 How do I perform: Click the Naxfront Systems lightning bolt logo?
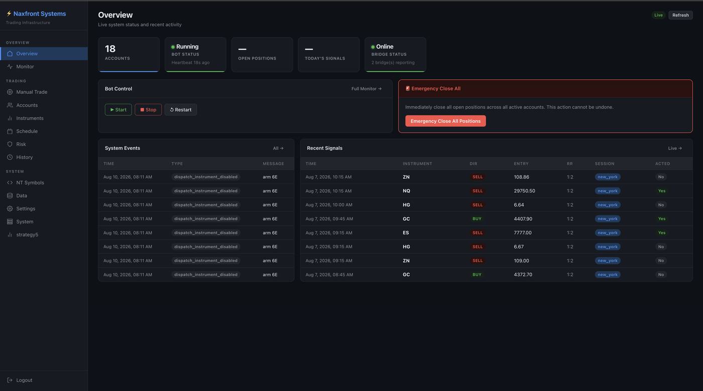click(9, 14)
